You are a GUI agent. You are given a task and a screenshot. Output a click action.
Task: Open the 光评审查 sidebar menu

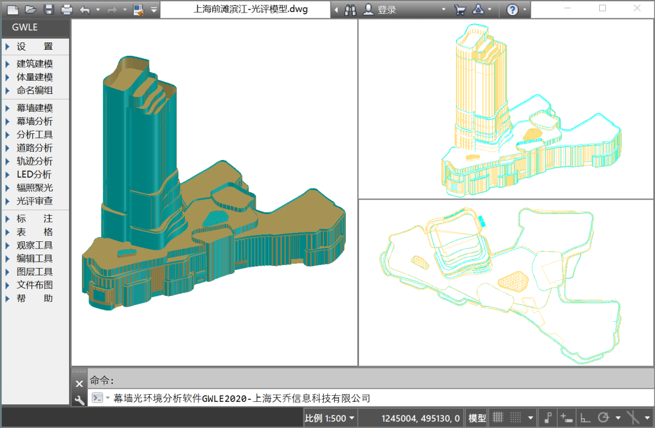(35, 201)
